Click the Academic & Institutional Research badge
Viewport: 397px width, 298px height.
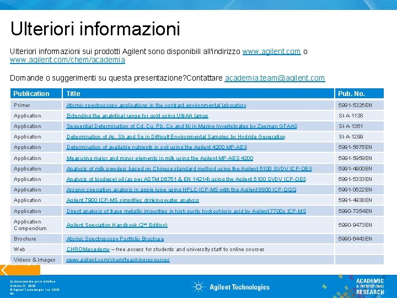point(369,286)
